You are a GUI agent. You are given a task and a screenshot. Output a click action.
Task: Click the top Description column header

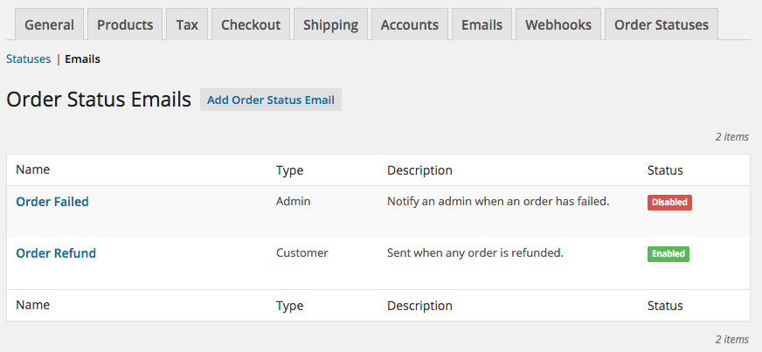coord(419,170)
